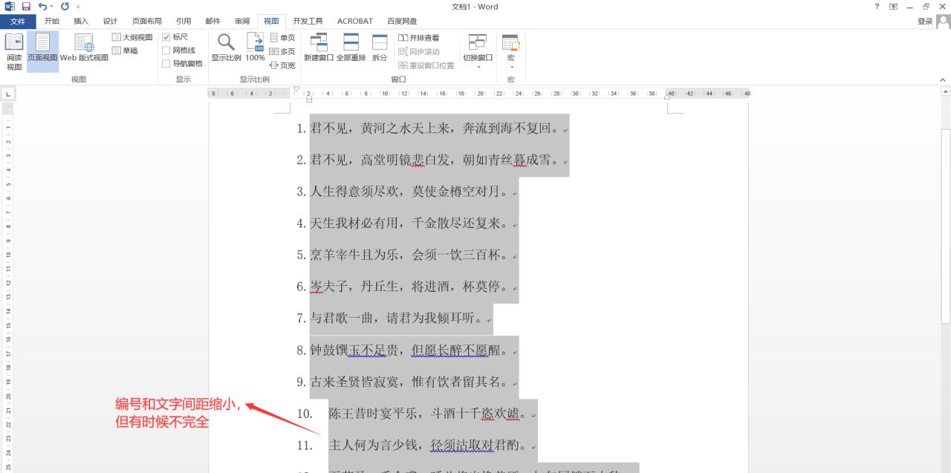The height and width of the screenshot is (473, 951).
Task: Switch to the 页面布局 tab
Action: (146, 21)
